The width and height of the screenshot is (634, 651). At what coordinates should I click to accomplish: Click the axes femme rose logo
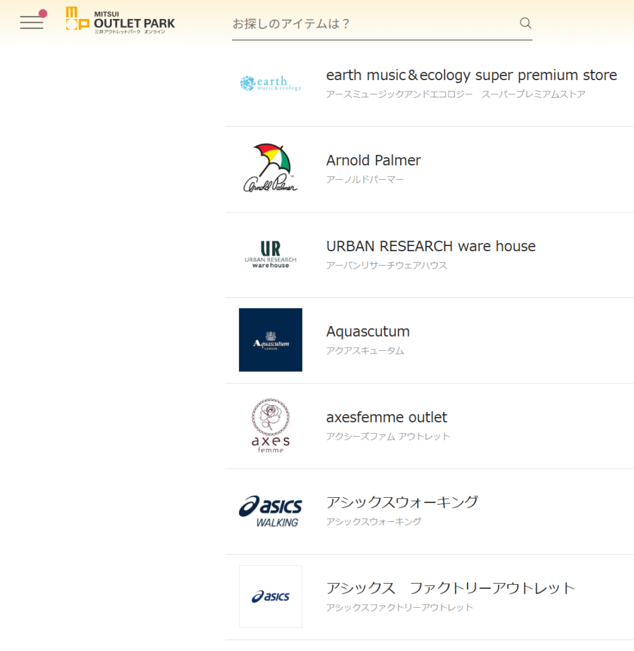(271, 425)
